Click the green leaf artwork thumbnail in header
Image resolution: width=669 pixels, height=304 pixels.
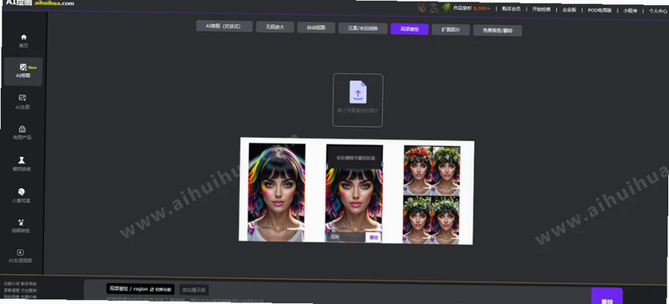tap(446, 8)
